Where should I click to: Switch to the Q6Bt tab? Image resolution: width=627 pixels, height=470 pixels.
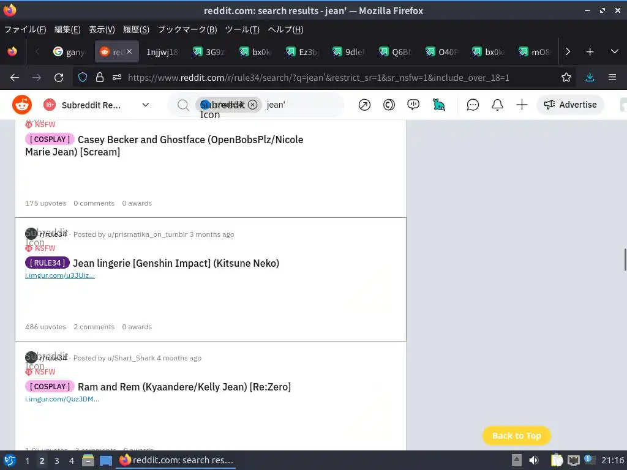(x=395, y=51)
